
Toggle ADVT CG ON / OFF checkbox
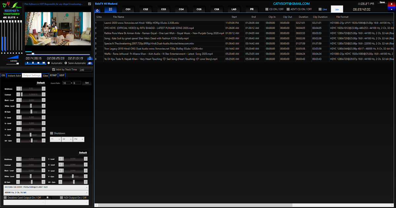pyautogui.click(x=288, y=9)
